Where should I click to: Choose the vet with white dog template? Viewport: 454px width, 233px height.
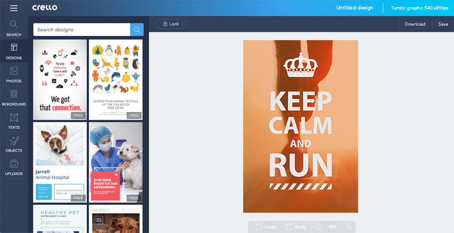(116, 162)
